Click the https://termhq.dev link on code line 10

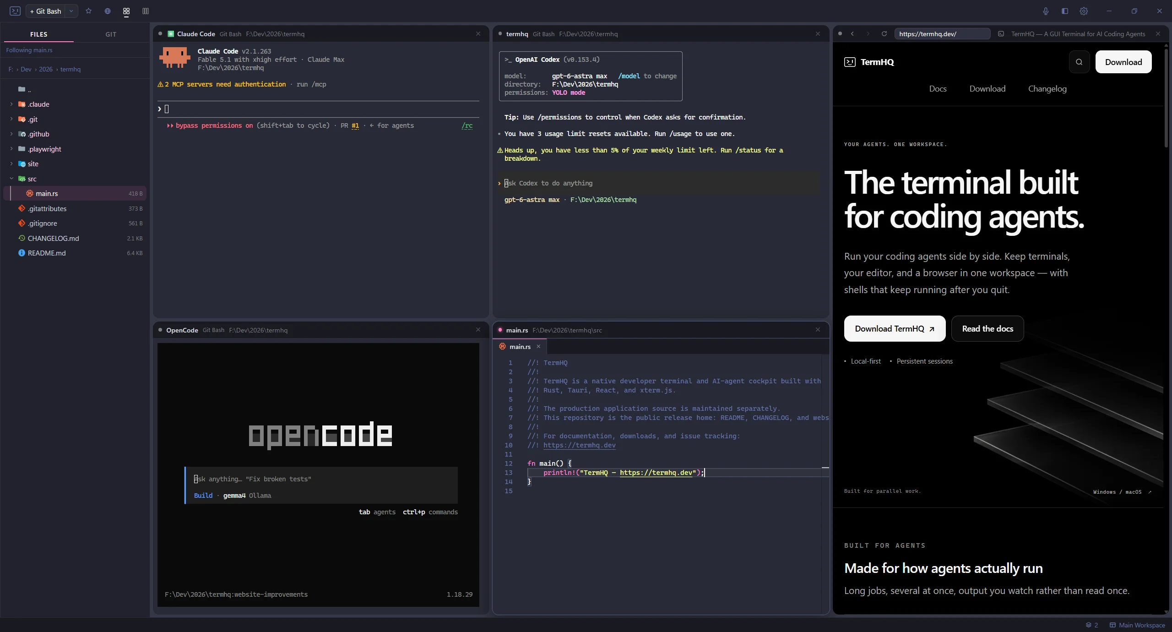[579, 445]
